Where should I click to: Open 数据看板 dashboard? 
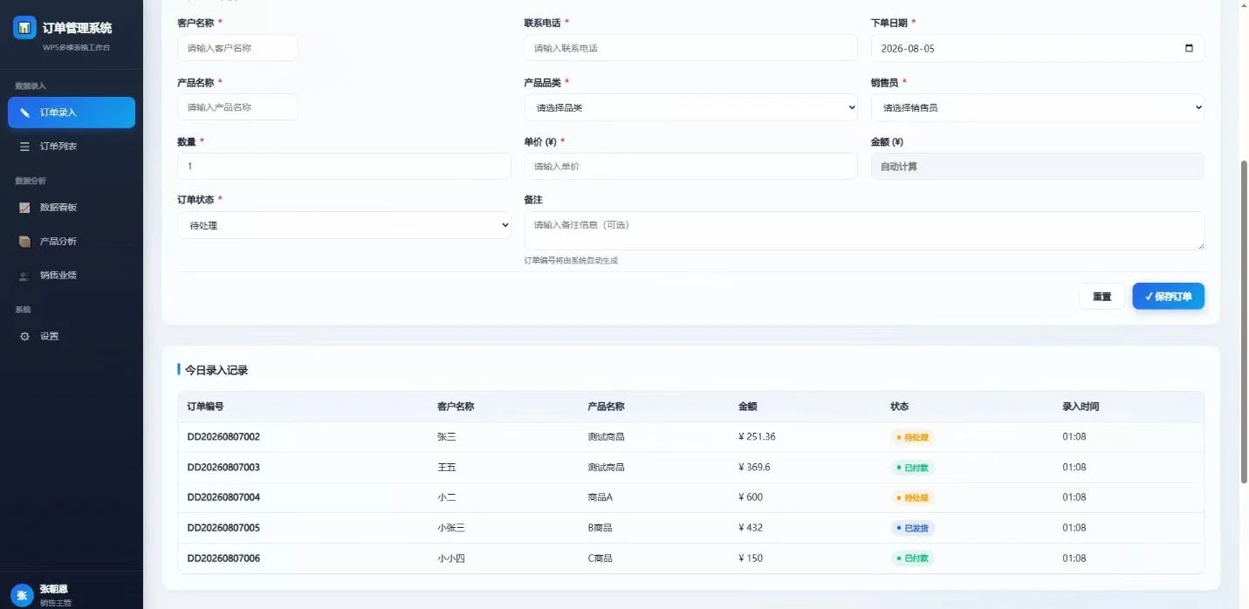click(x=72, y=208)
